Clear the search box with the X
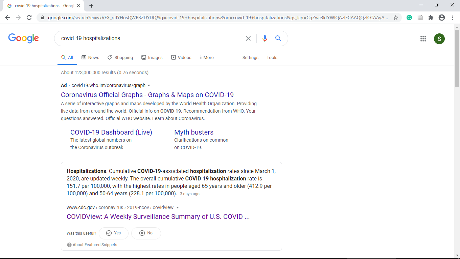The height and width of the screenshot is (259, 460). [x=248, y=38]
